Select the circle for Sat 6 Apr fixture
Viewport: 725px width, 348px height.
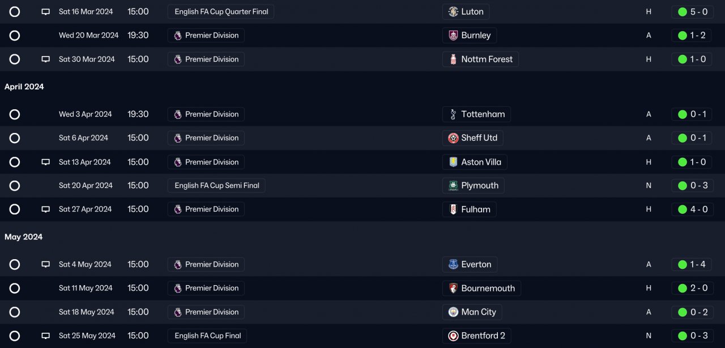point(15,138)
